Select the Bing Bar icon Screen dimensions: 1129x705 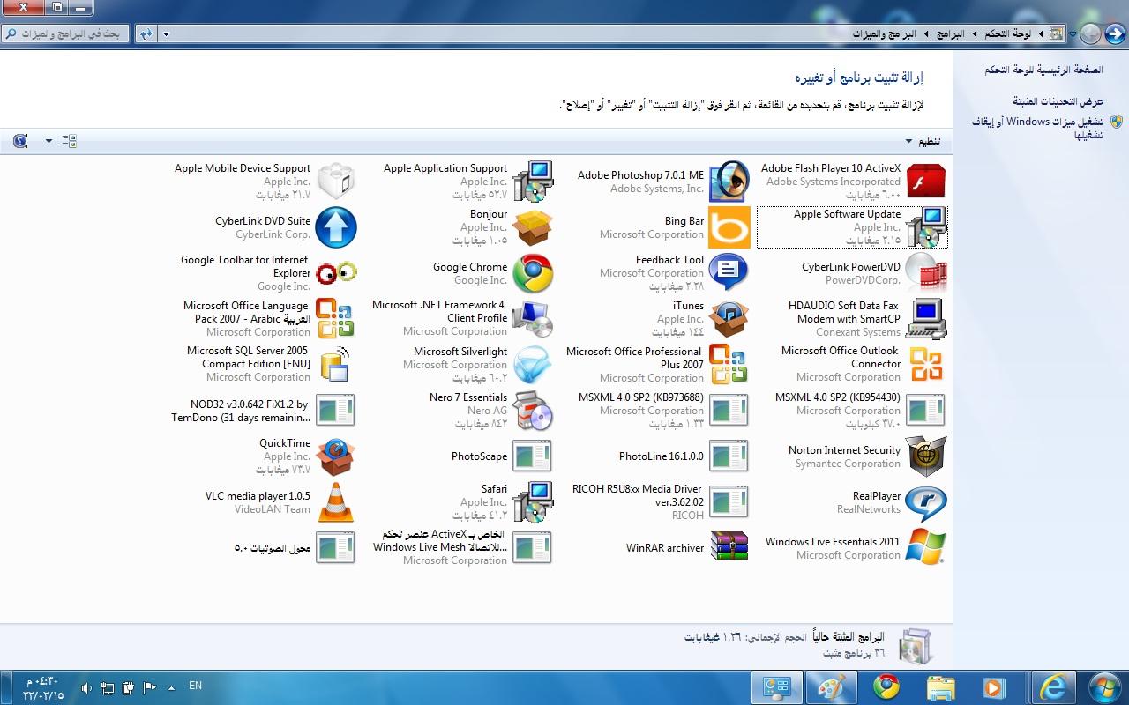pos(729,227)
